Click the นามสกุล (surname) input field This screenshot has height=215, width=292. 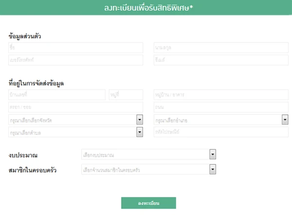tap(221, 48)
